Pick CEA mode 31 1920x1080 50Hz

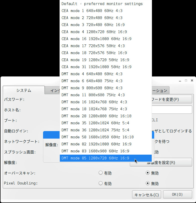point(106,67)
